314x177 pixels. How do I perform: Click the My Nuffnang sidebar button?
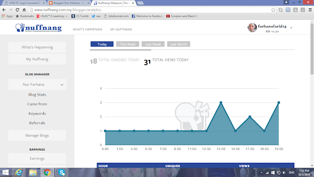(37, 59)
